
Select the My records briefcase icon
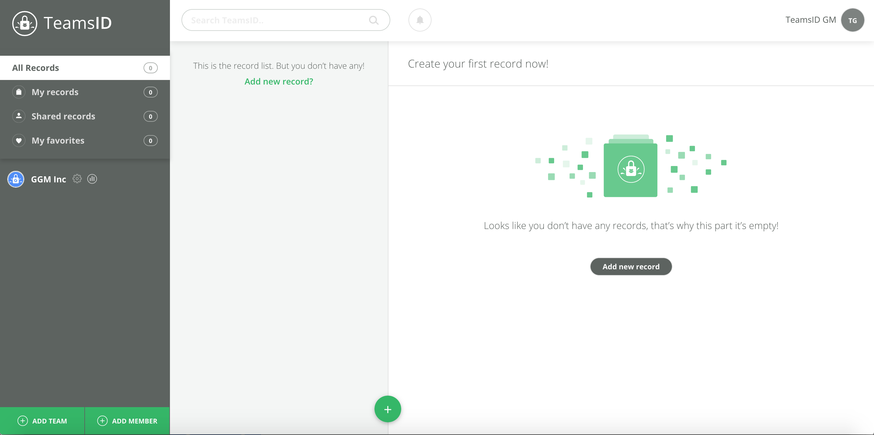click(19, 91)
